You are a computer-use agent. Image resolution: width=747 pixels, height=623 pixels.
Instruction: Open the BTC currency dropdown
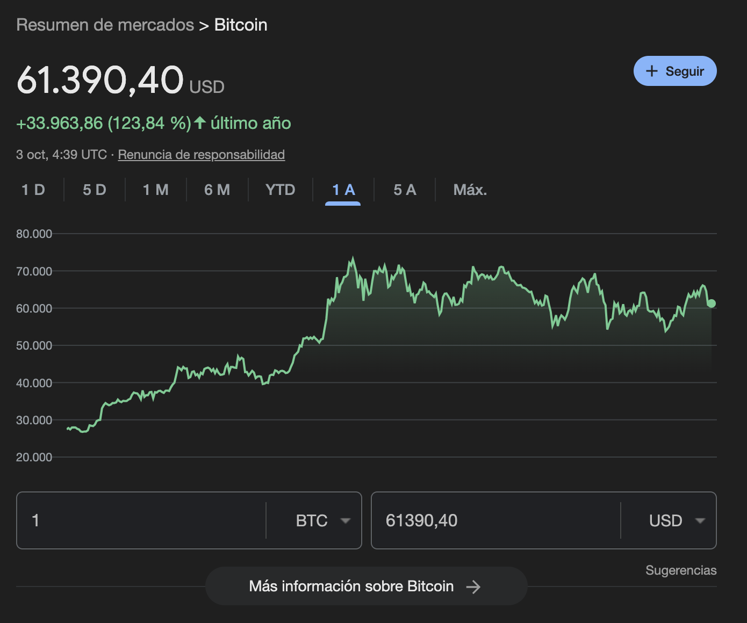(322, 520)
